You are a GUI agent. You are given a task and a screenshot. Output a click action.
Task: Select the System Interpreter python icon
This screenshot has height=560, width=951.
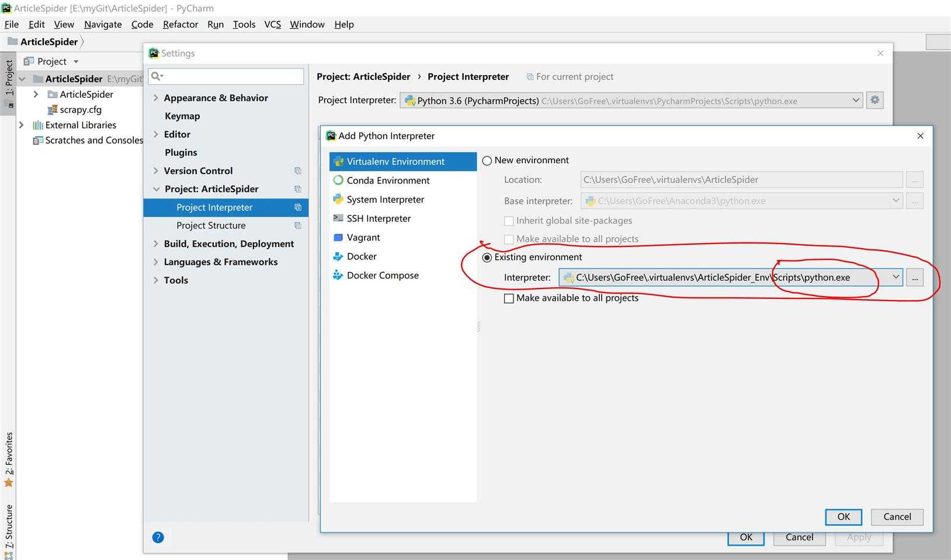tap(338, 199)
